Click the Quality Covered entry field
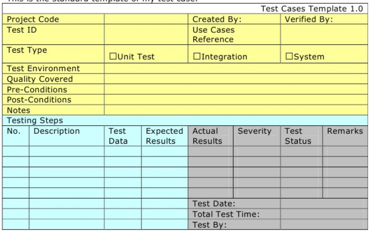Screen dimensions: 370x231 tap(235, 79)
